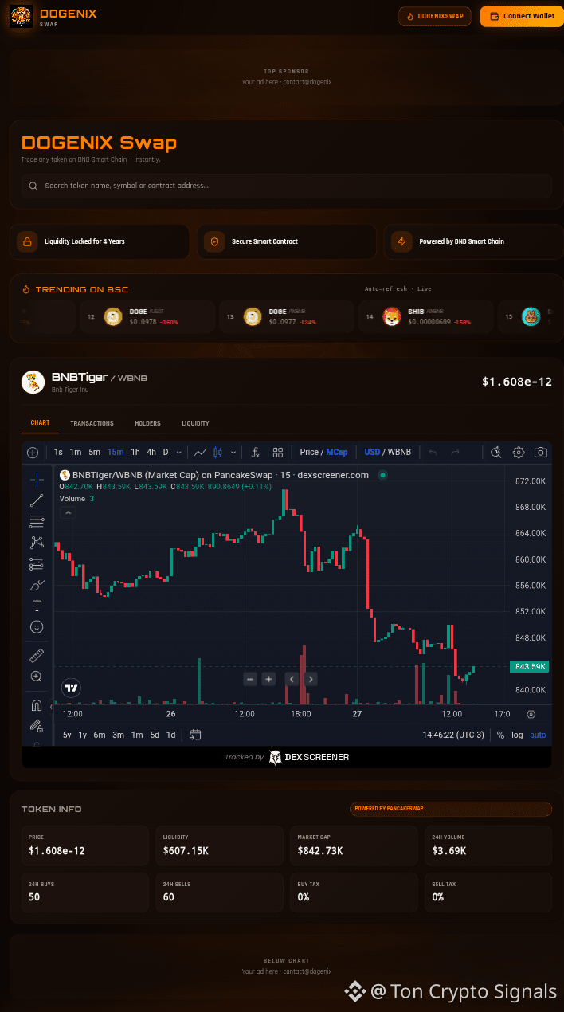Open the HOLDERS tab
The image size is (564, 1012).
[x=147, y=423]
